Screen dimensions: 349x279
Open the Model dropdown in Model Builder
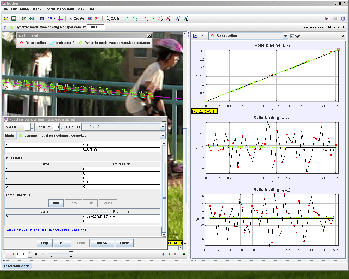(x=163, y=135)
